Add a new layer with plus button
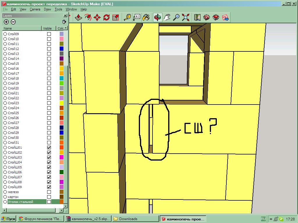 point(6,22)
